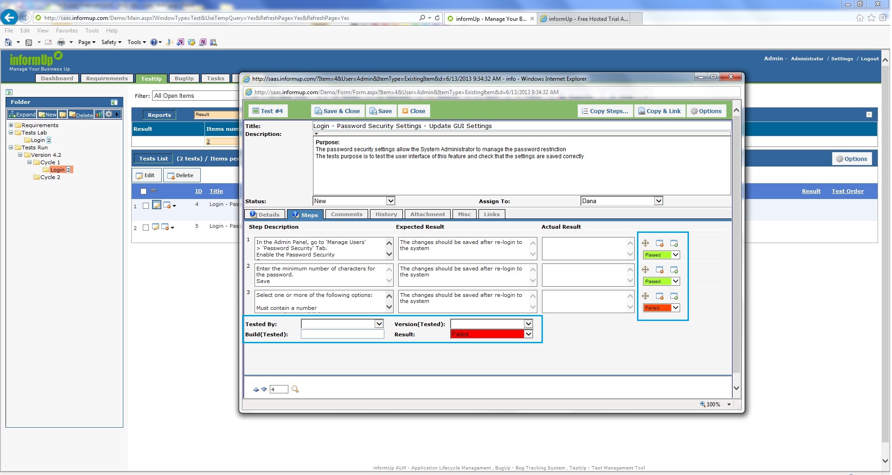
Task: Toggle the select-all checkbox in tests list header
Action: [x=144, y=191]
